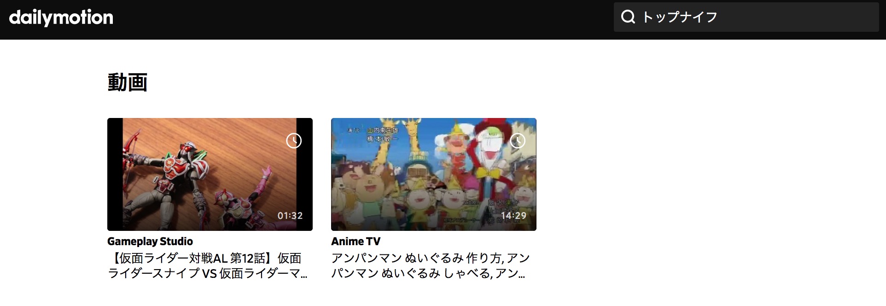886x306 pixels.
Task: Click the search magnifier icon
Action: pos(628,17)
